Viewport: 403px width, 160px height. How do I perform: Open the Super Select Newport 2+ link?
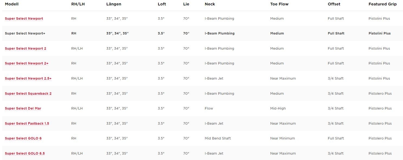27,63
